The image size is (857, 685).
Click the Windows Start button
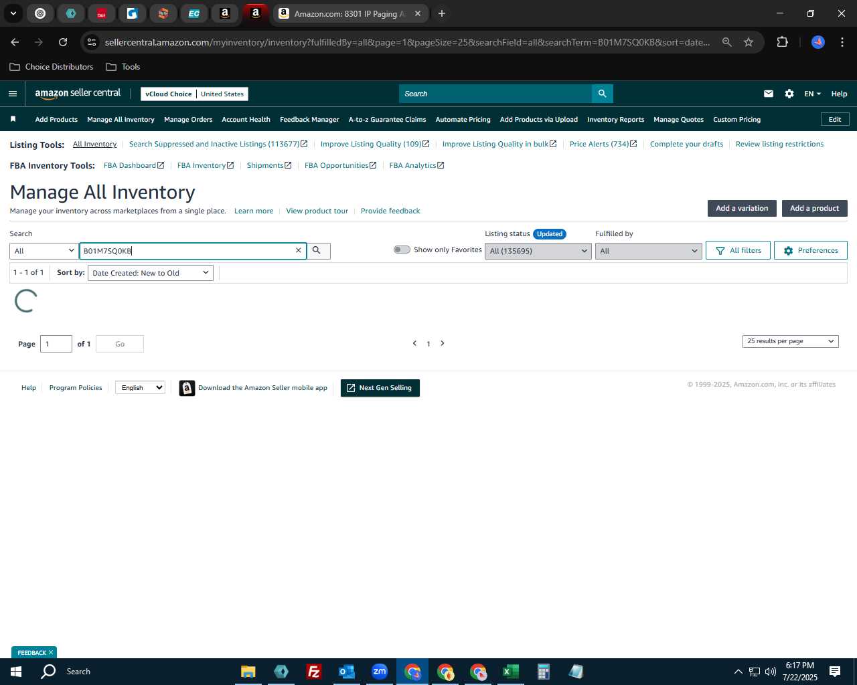point(16,672)
